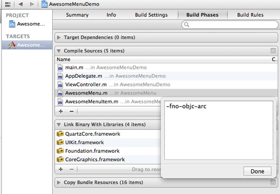This screenshot has height=194, width=280.
Task: Add a source file with plus button
Action: point(61,111)
